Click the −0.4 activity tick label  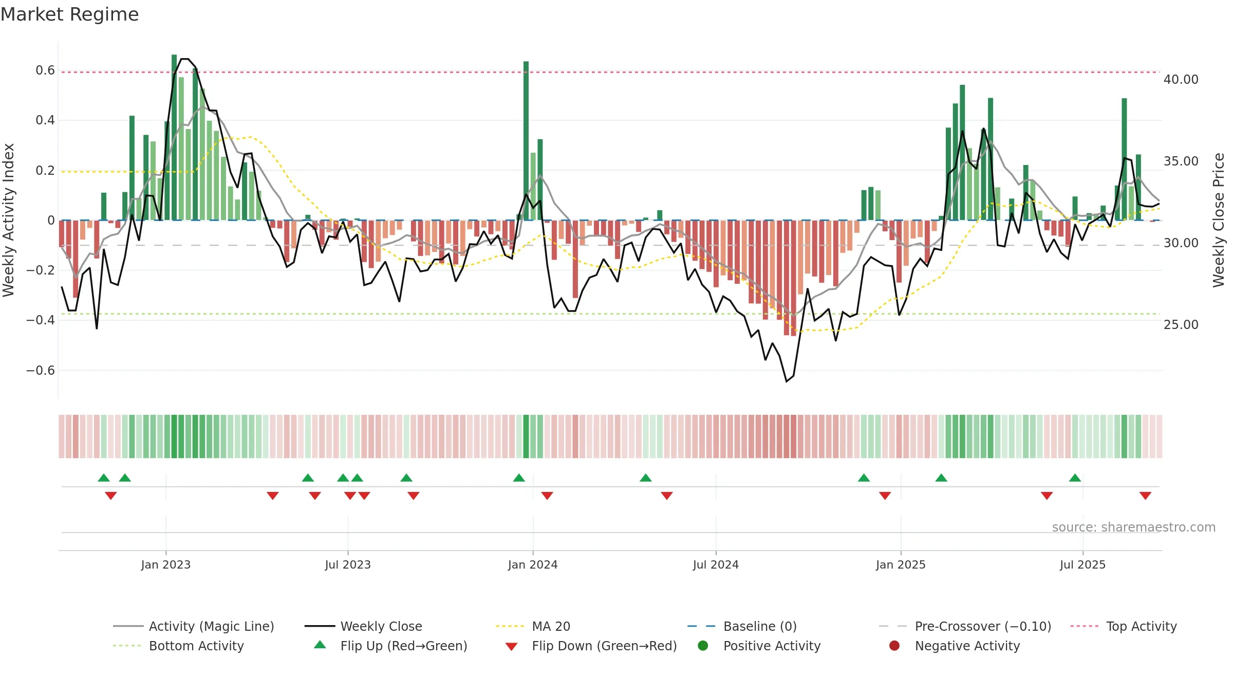40,320
